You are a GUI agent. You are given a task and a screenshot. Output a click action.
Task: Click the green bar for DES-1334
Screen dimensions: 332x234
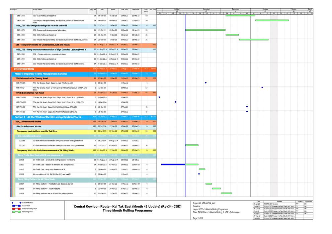click(x=272, y=20)
